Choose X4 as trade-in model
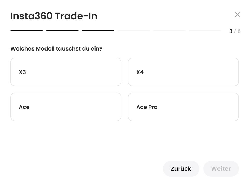The height and width of the screenshot is (187, 250). point(183,72)
